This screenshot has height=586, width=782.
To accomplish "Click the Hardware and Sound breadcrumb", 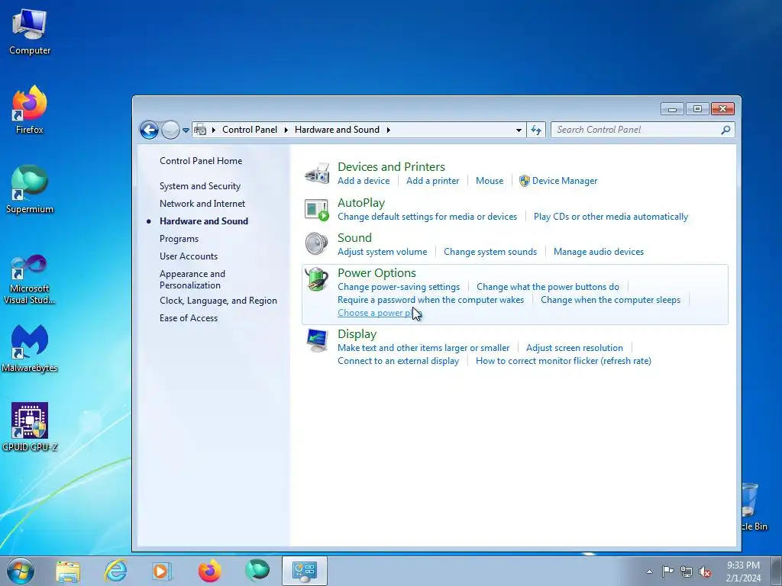I will 337,130.
